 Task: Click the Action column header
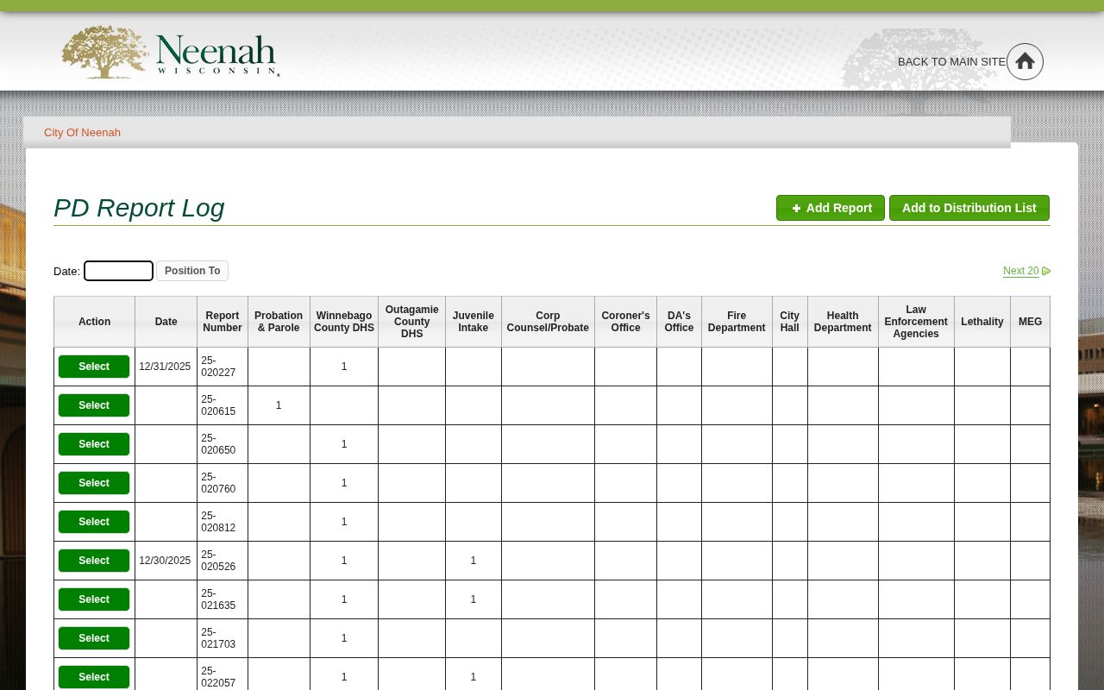coord(95,322)
